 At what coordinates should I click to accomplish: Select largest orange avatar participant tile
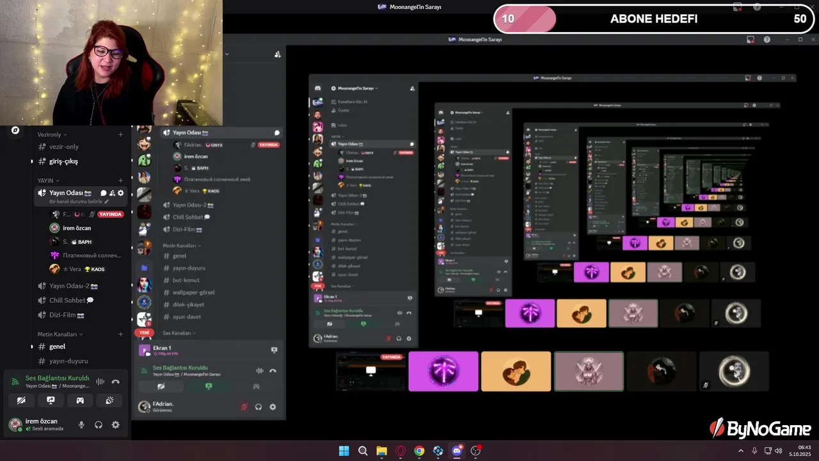516,371
